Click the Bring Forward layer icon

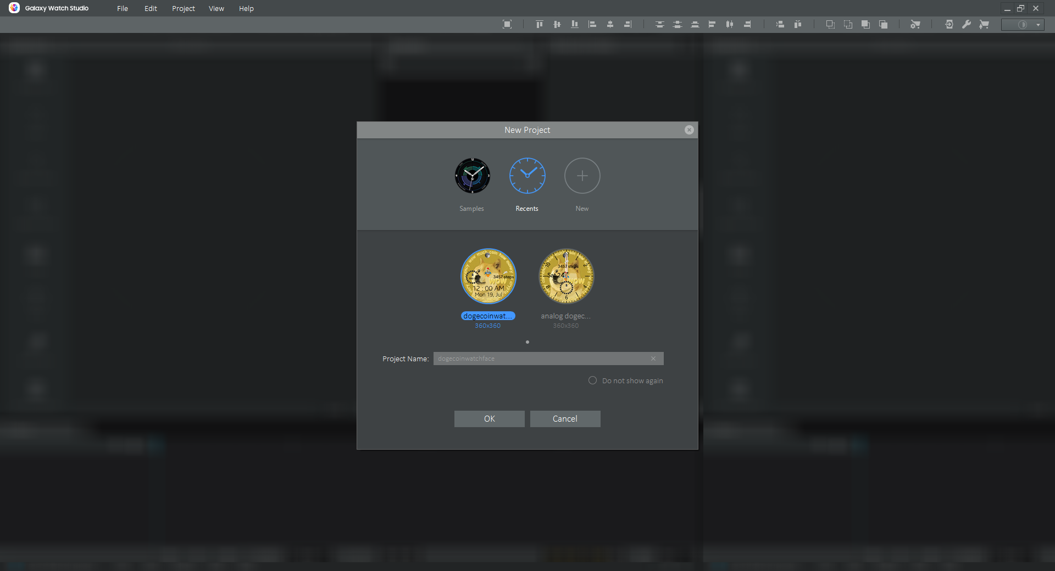866,24
